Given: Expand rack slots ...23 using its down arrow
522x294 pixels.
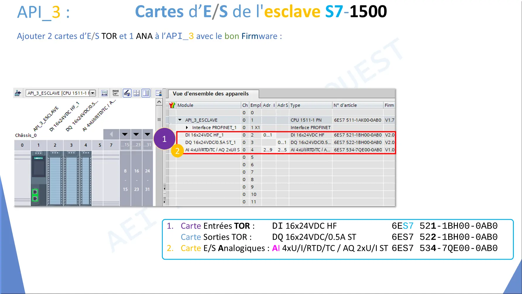Looking at the screenshot, I should pyautogui.click(x=136, y=135).
